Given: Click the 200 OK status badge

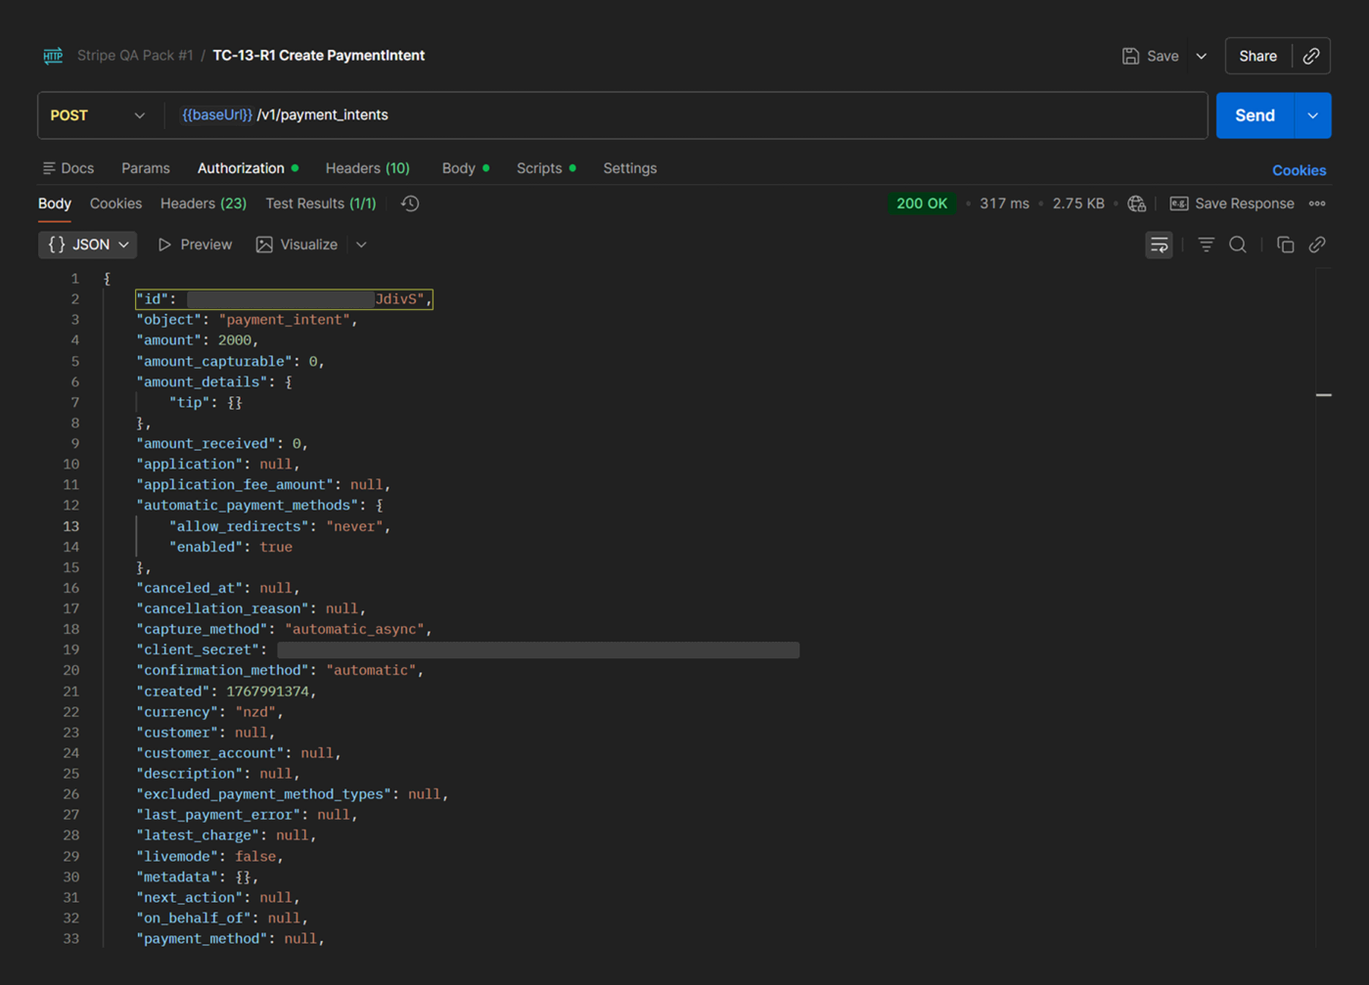Looking at the screenshot, I should click(x=922, y=203).
